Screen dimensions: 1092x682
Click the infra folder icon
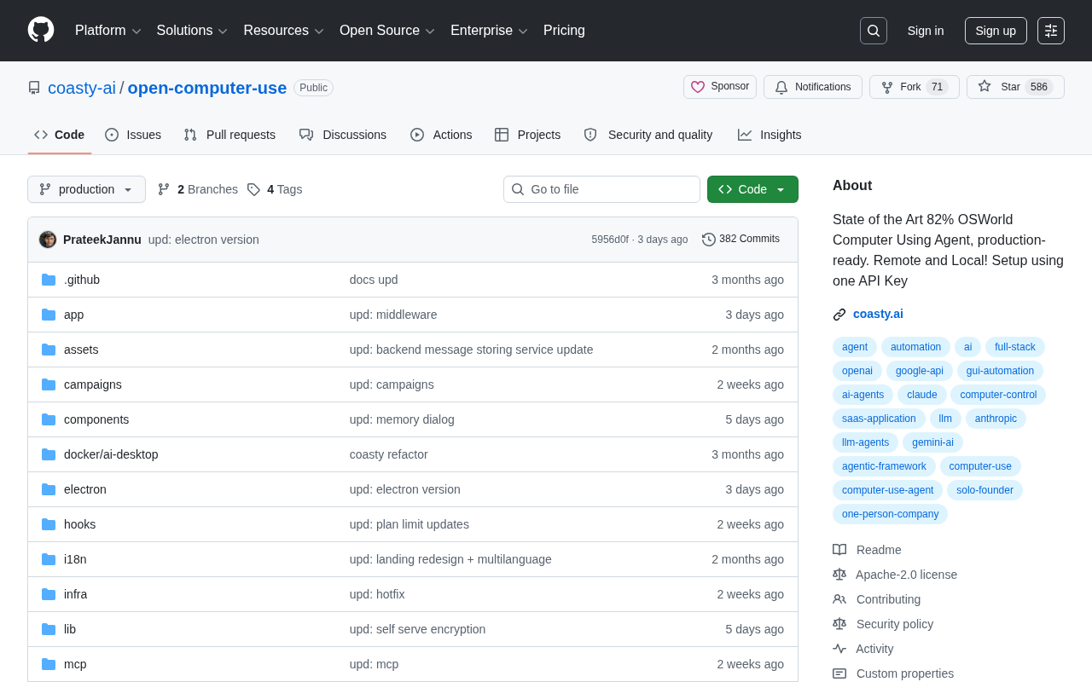(49, 594)
